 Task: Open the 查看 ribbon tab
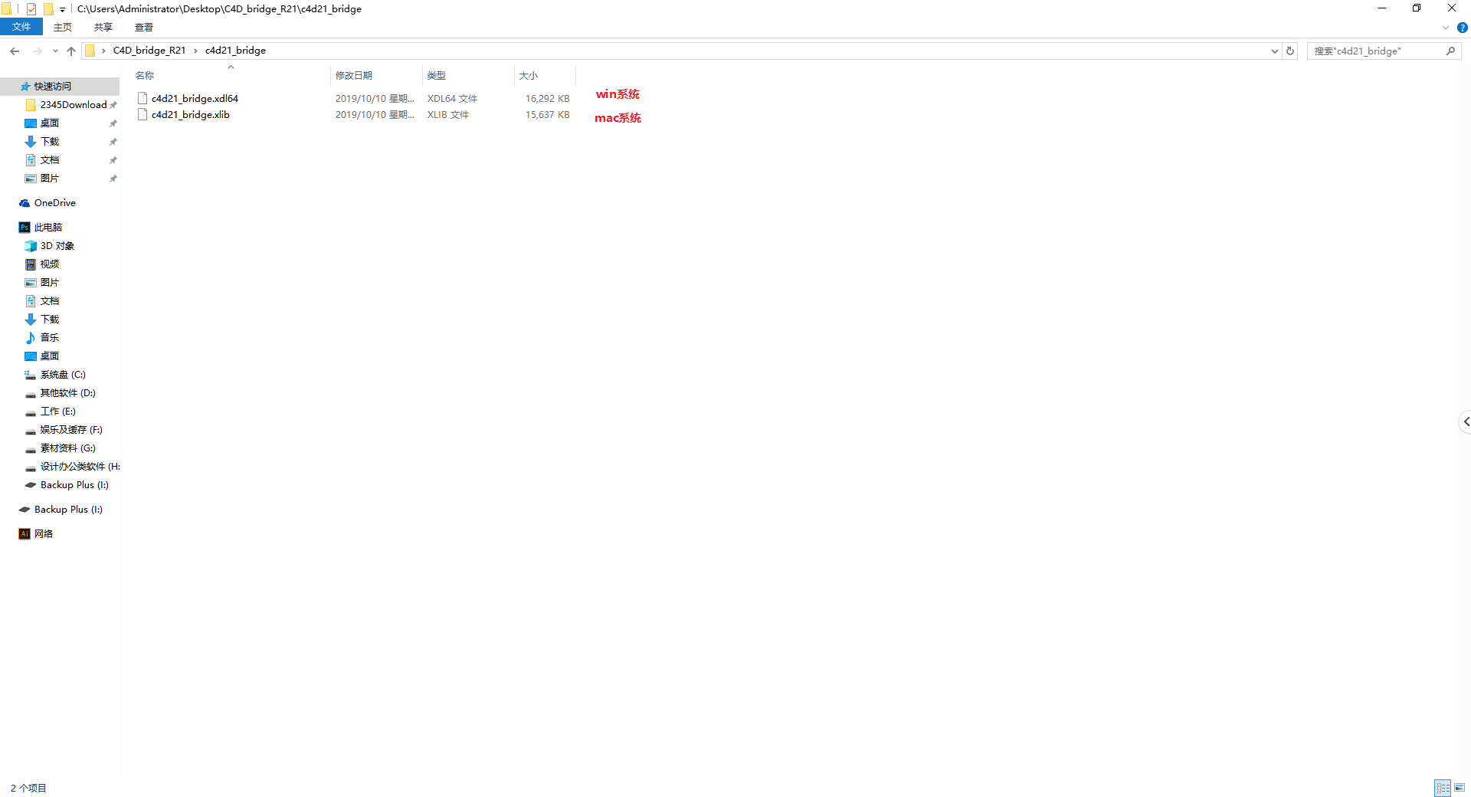[144, 27]
